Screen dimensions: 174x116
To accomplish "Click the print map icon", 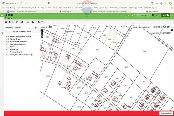I will (39, 22).
